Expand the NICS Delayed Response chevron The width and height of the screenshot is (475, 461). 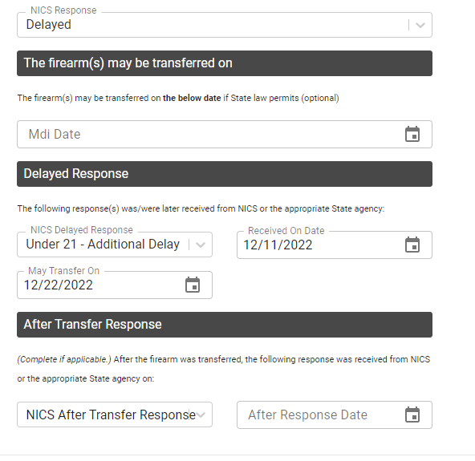[x=201, y=245]
